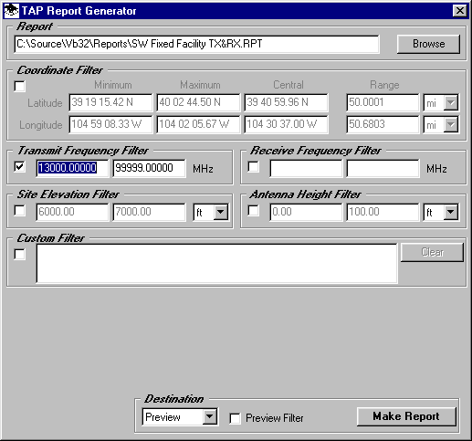Click the Make Report button

point(406,416)
